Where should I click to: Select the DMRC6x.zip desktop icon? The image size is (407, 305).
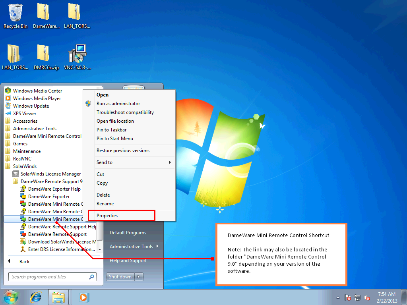[x=46, y=57]
